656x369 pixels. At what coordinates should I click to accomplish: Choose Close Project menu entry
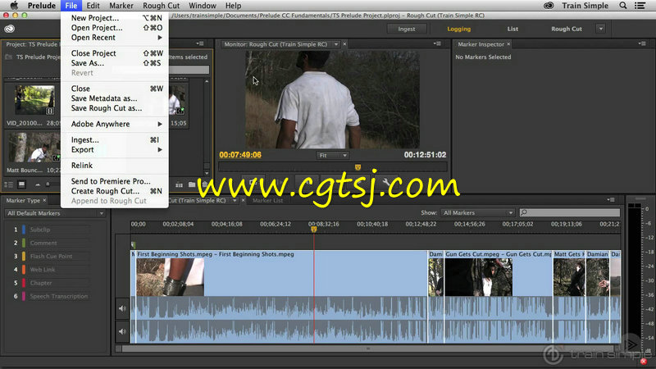click(x=115, y=53)
